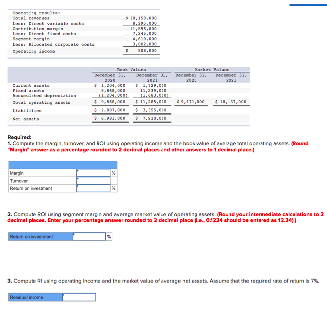Select Allocated corporate costs value 3,802,000
Image resolution: width=327 pixels, height=309 pixels.
(144, 44)
